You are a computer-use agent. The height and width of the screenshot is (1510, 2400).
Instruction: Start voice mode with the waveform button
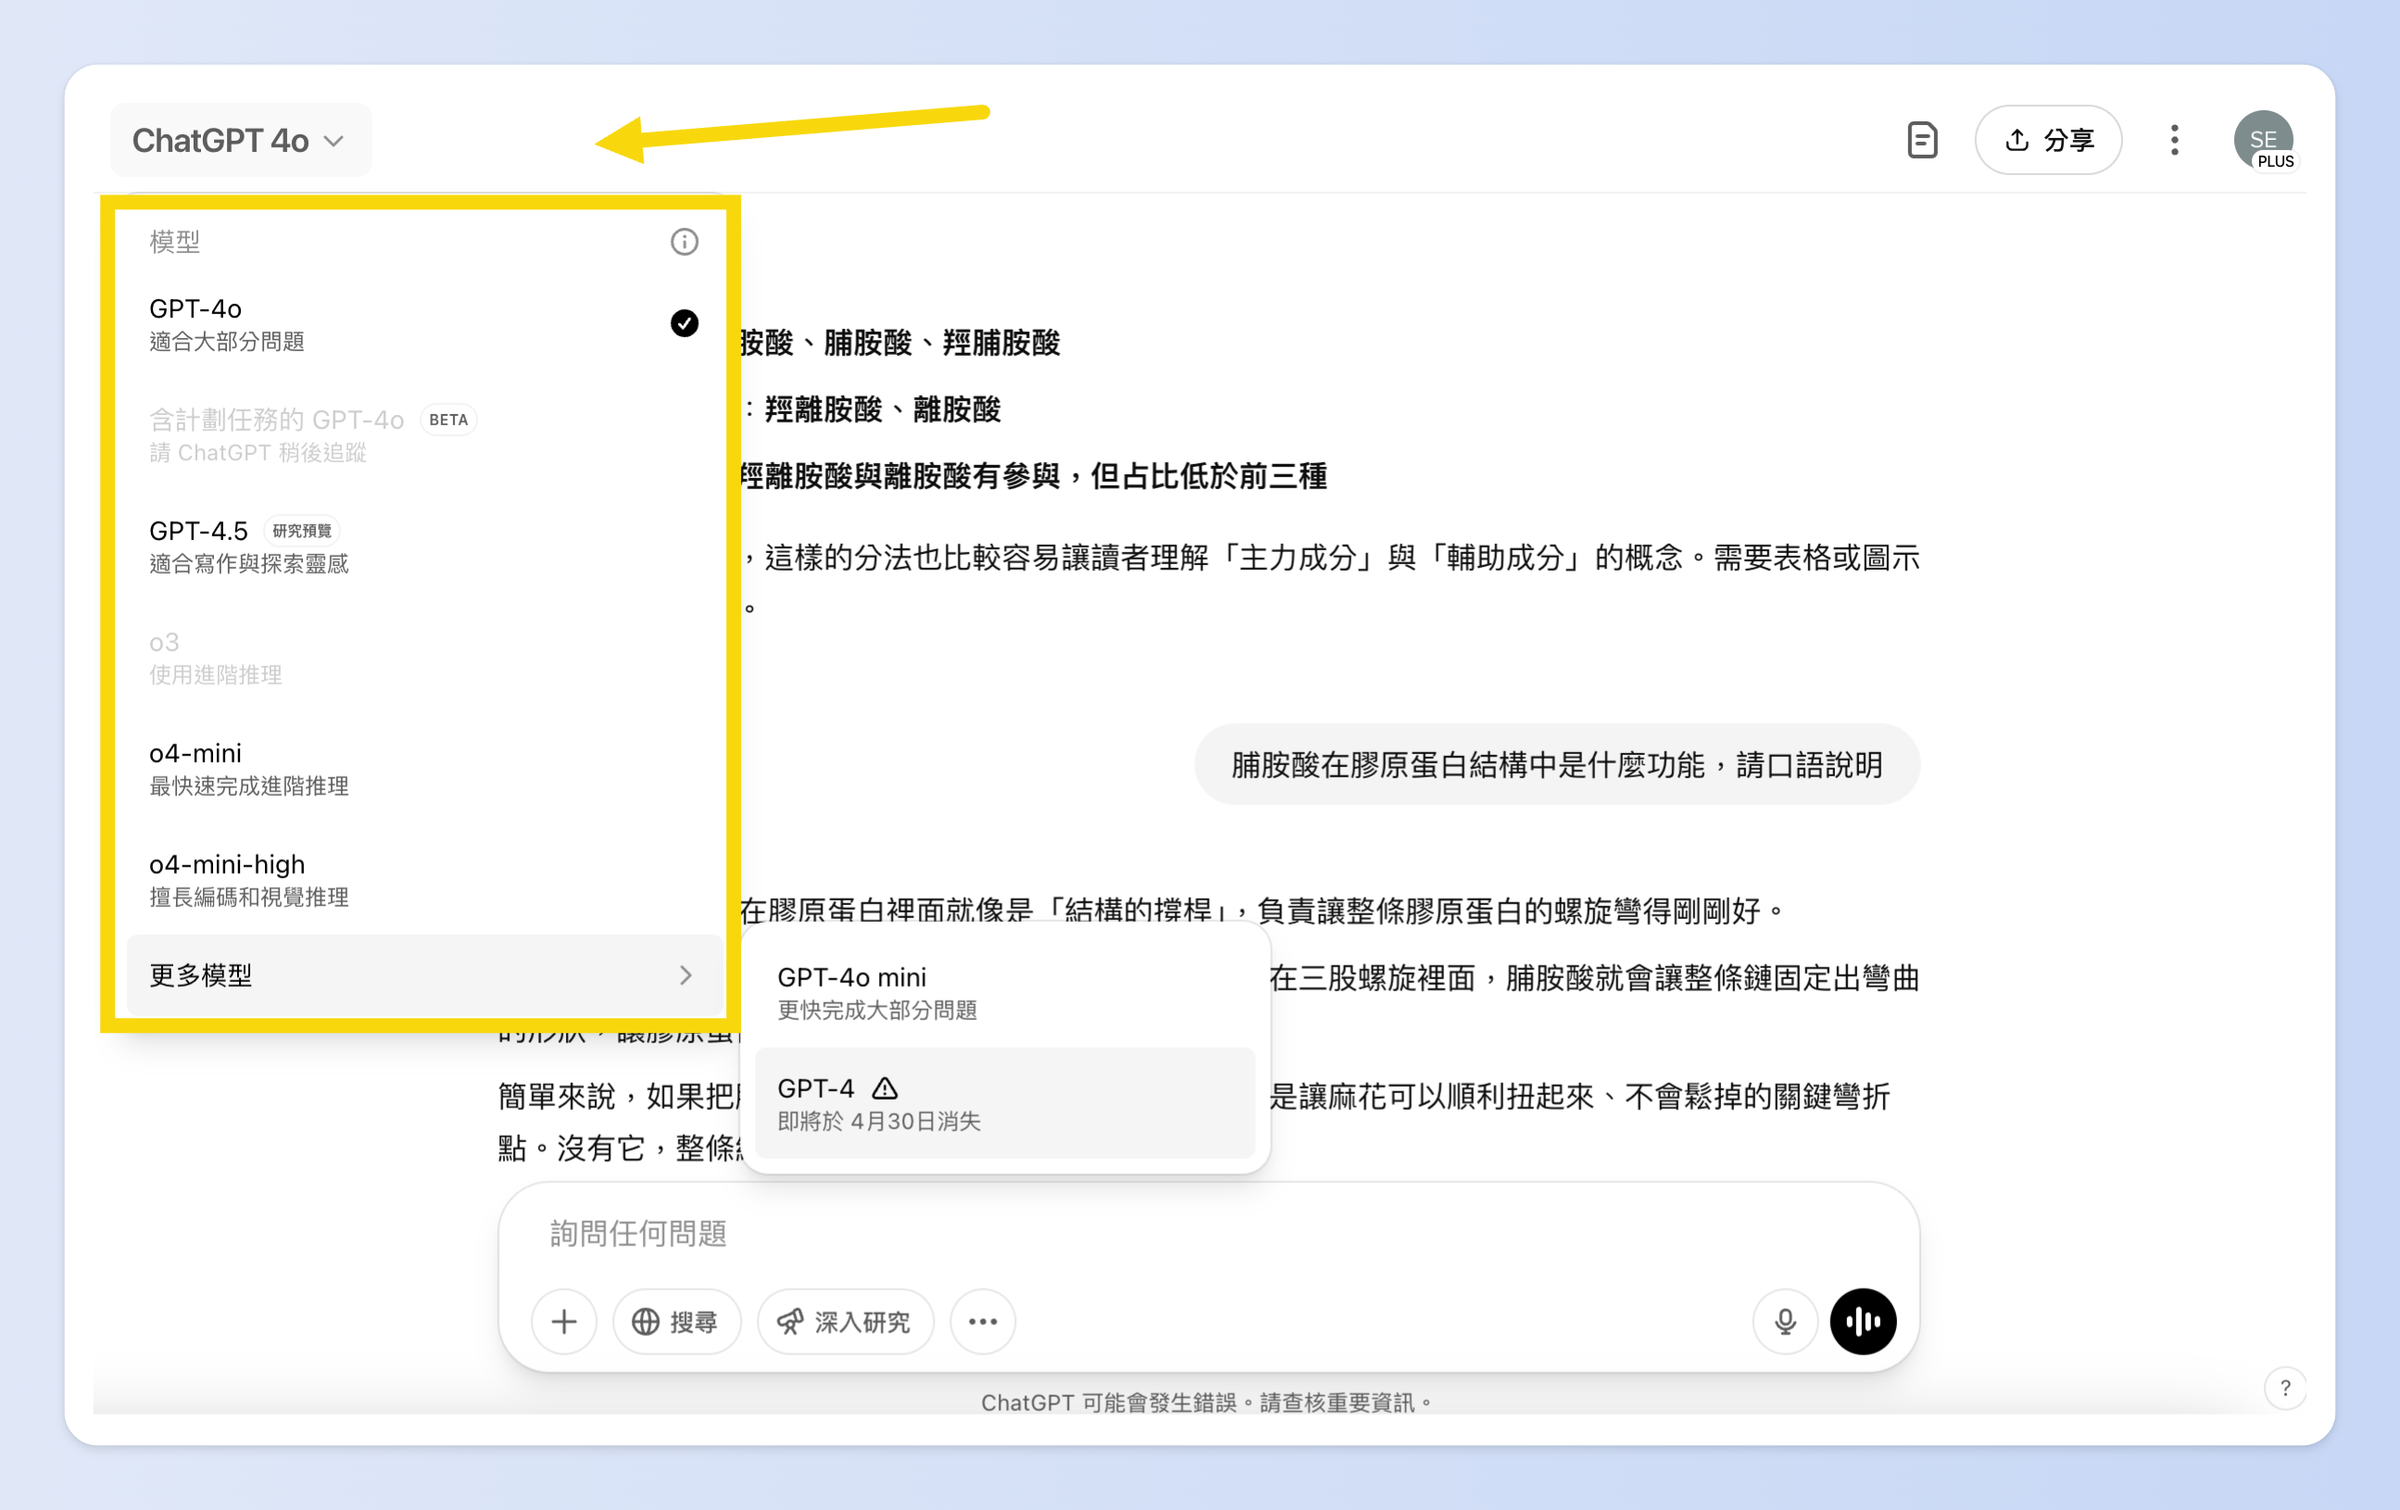(1863, 1322)
